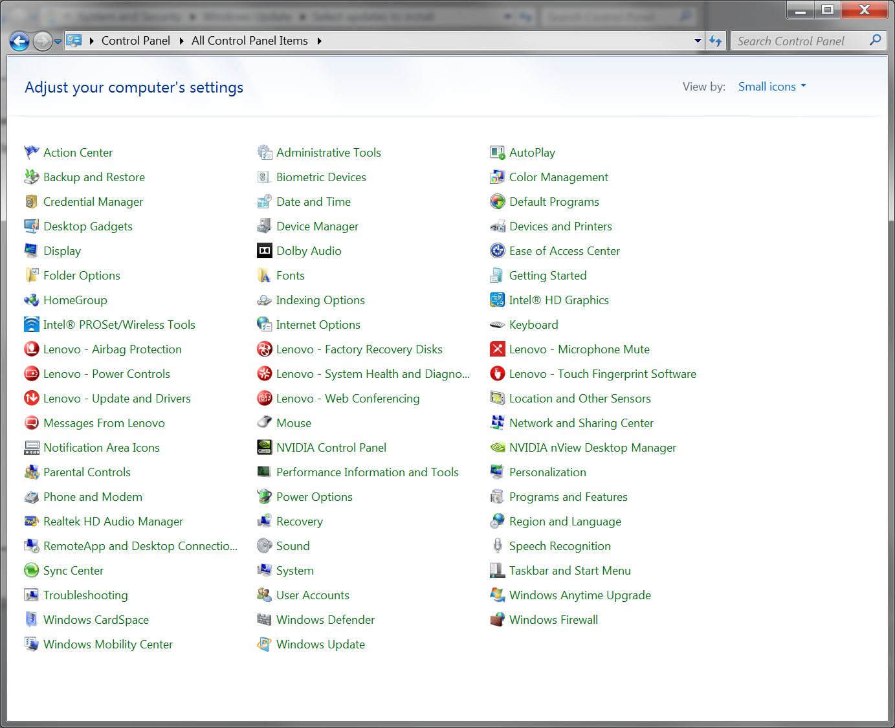
Task: Click the Windows Firewall icon
Action: point(497,620)
